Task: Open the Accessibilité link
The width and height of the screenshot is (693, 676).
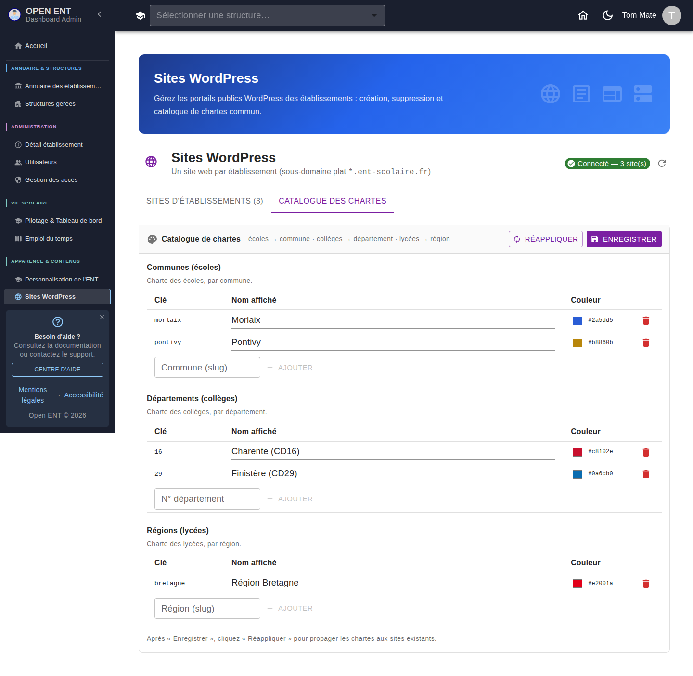Action: coord(84,395)
